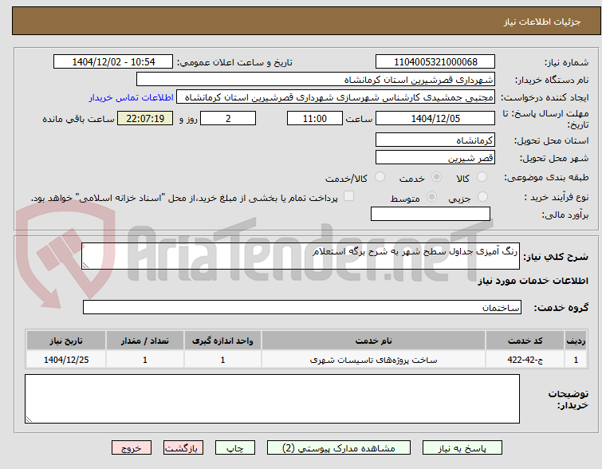The image size is (602, 469).
Task: Click cell ساخت پروژه‌های تاسیسات شهری
Action: pyautogui.click(x=373, y=360)
